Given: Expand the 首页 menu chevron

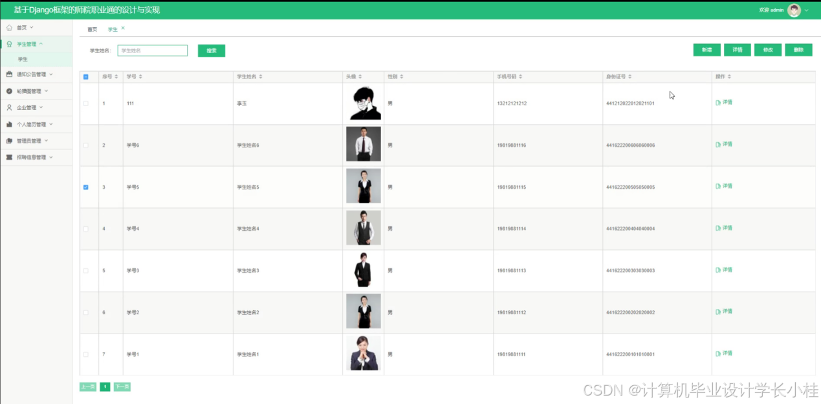Looking at the screenshot, I should (x=32, y=28).
